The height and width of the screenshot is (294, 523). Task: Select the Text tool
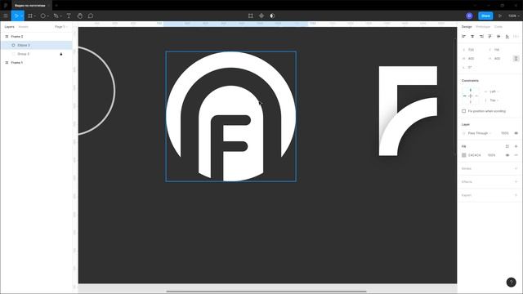[x=69, y=16]
